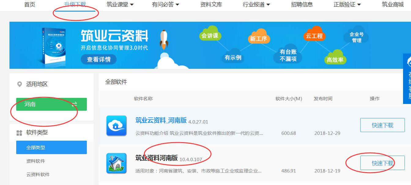This screenshot has height=185, width=411.
Task: Expand the 行业报道 dropdown menu
Action: click(256, 5)
